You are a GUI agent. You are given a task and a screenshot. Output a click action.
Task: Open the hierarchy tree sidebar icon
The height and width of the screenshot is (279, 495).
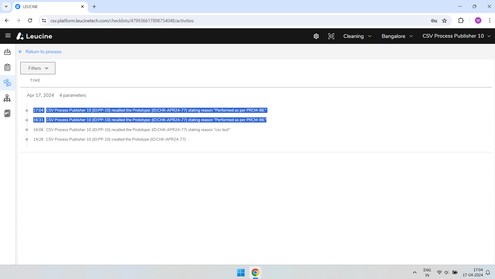coord(7,98)
